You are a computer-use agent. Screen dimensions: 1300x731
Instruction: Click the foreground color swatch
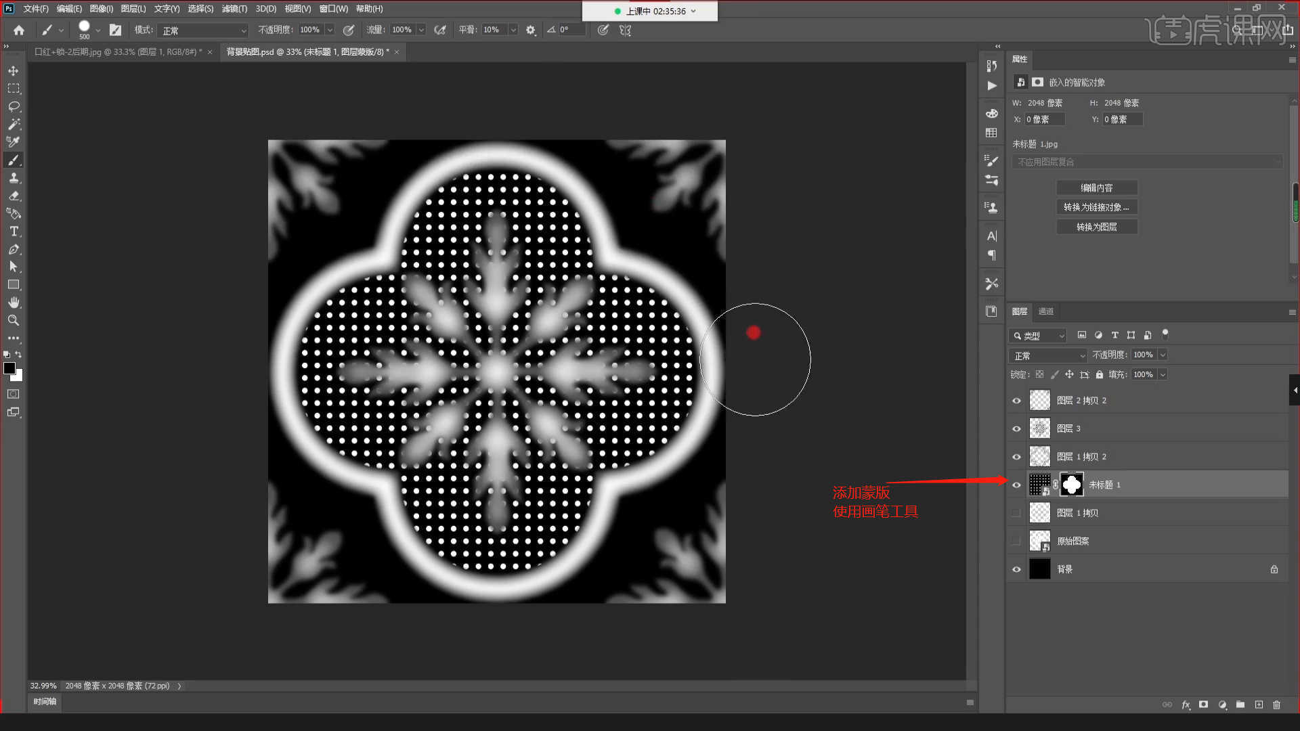tap(9, 368)
